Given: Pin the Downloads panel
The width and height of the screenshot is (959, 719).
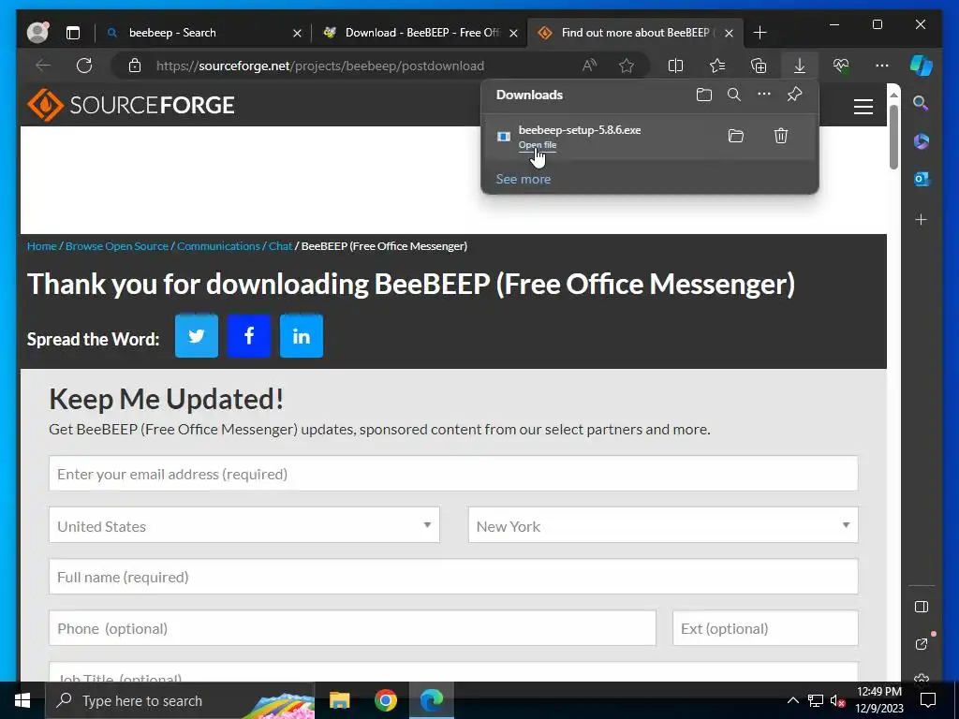Looking at the screenshot, I should (794, 95).
